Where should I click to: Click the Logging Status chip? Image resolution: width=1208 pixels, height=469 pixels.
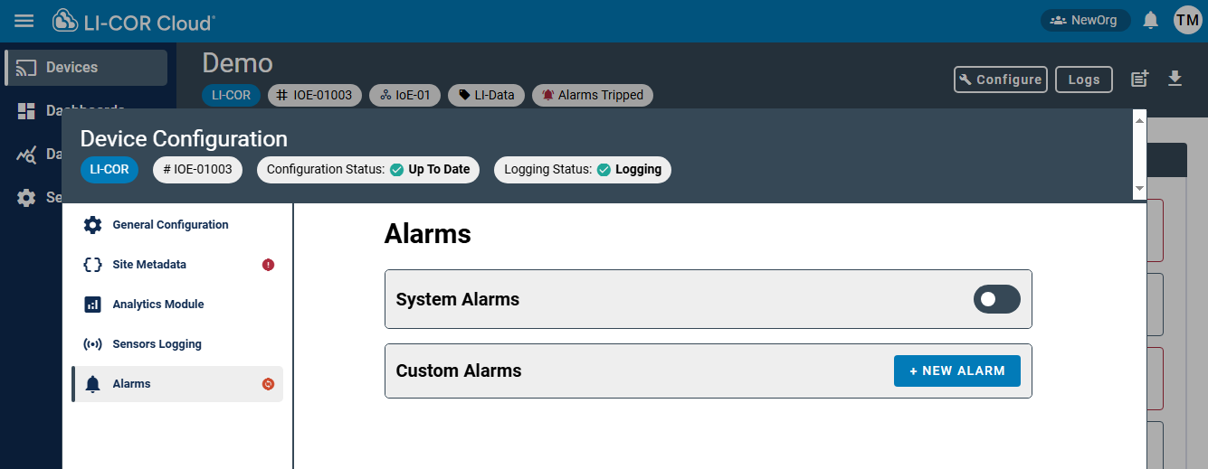point(583,169)
